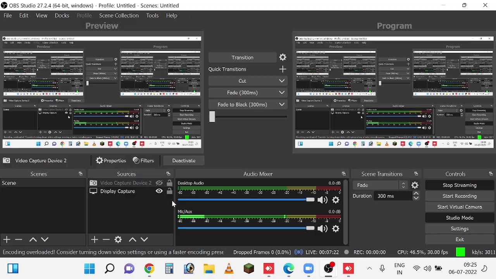
Task: Open the View menu
Action: [x=41, y=15]
